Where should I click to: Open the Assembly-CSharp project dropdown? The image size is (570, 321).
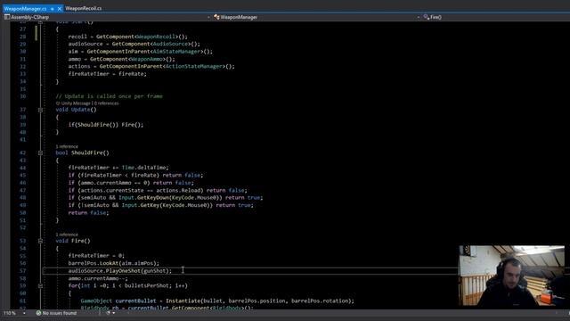[x=107, y=17]
